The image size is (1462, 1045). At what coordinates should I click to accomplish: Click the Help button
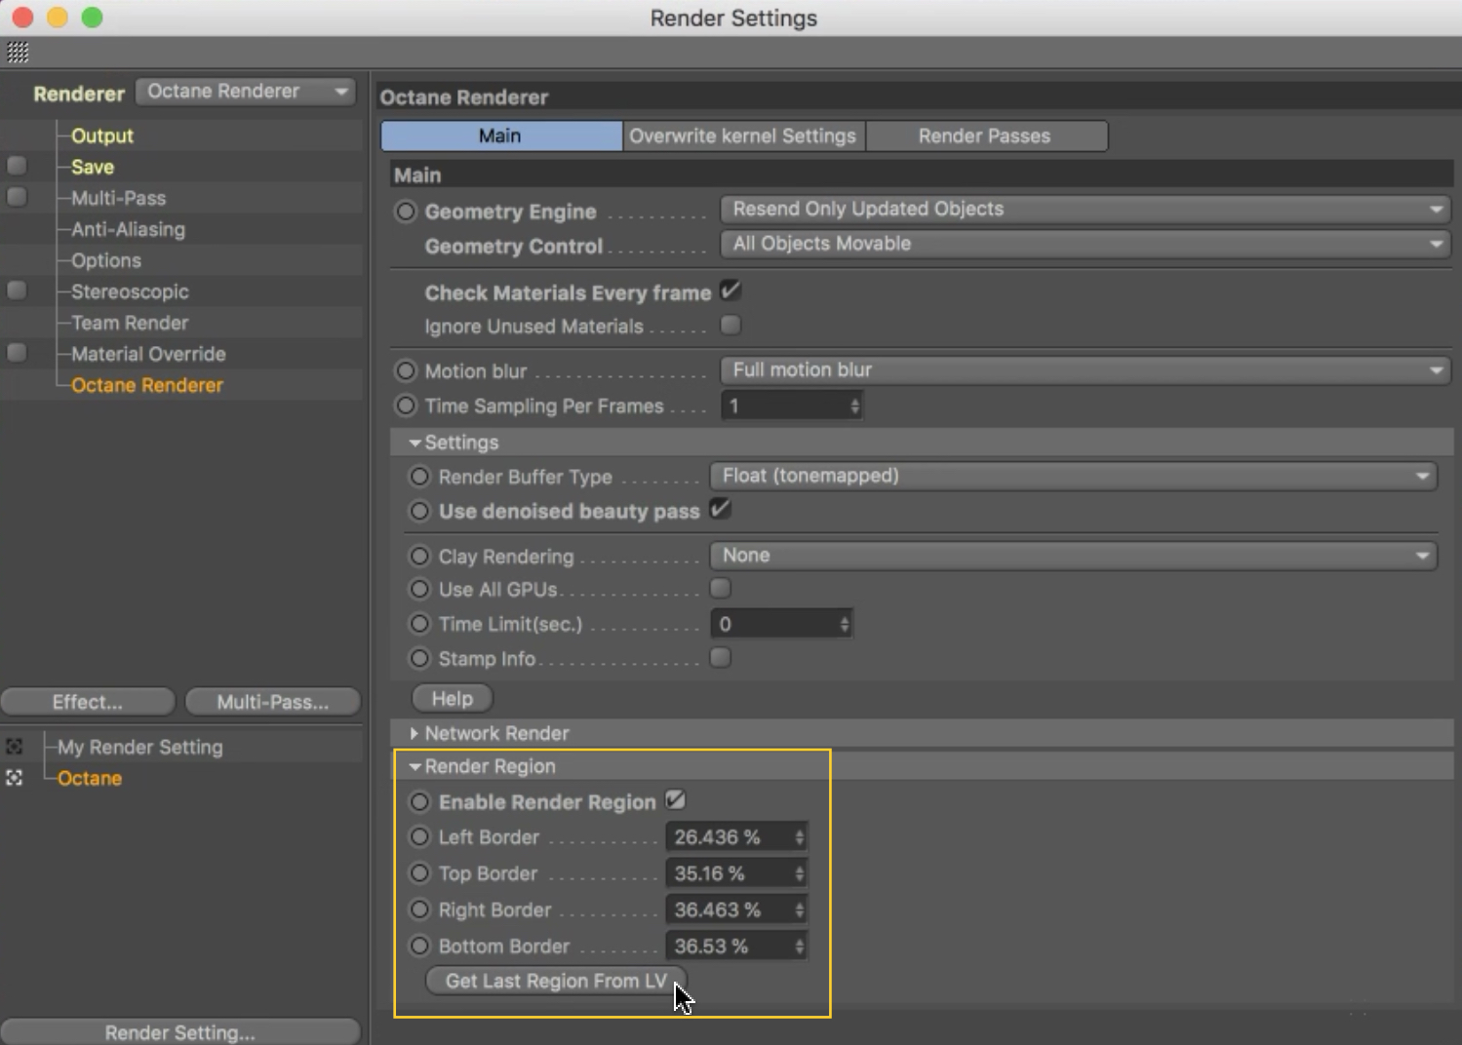point(453,698)
